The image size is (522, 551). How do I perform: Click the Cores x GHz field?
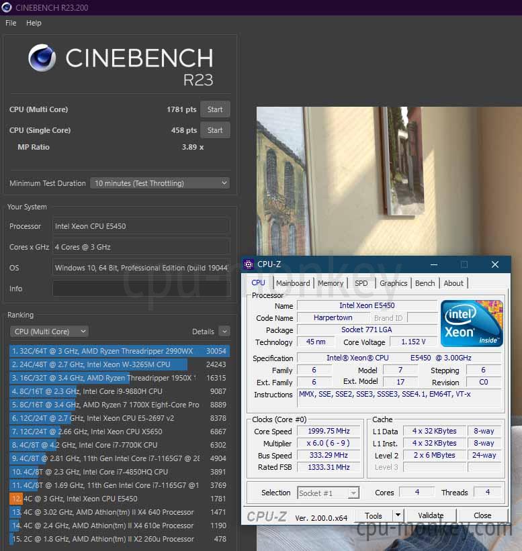141,247
